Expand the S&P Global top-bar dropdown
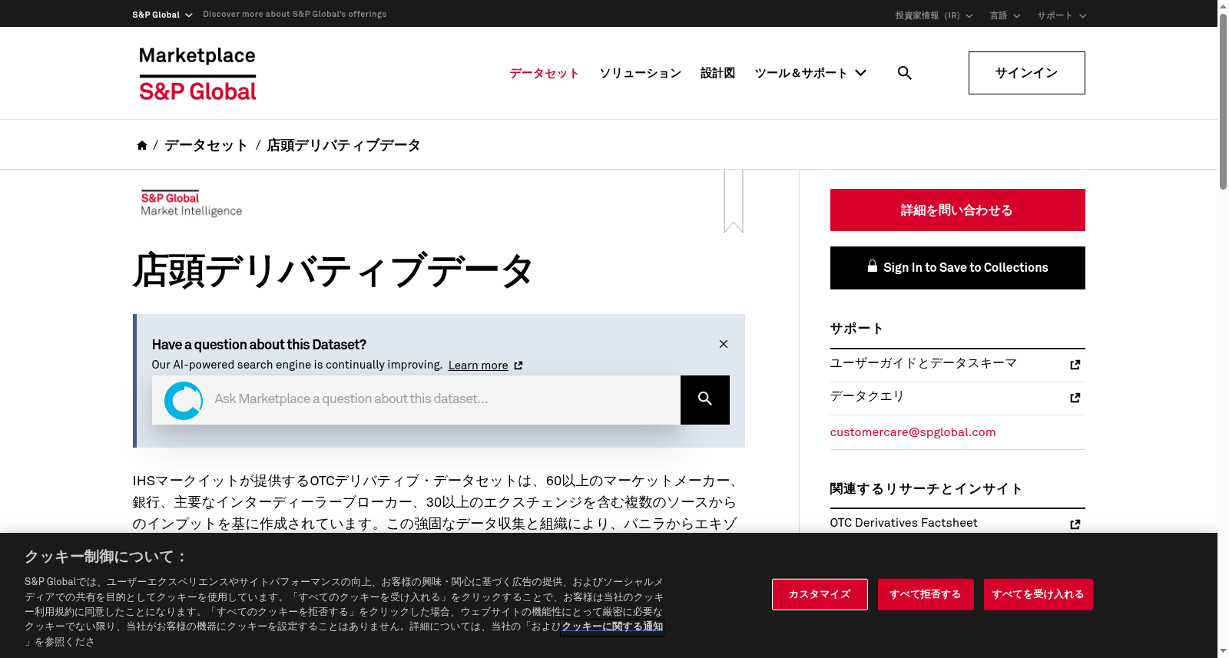 pos(162,15)
